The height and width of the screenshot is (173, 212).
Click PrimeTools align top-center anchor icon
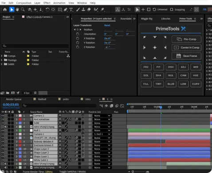click(155, 37)
